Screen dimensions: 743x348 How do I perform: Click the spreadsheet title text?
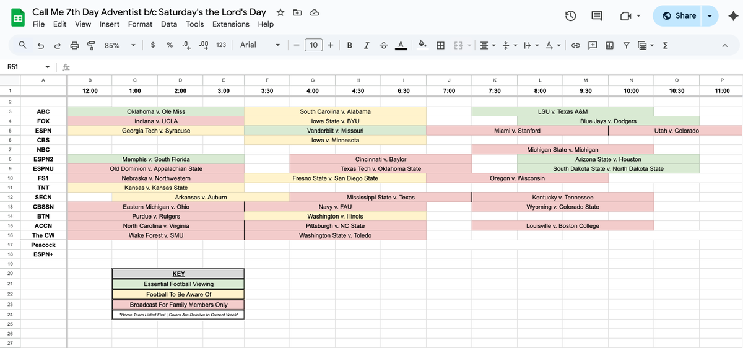[x=149, y=12]
